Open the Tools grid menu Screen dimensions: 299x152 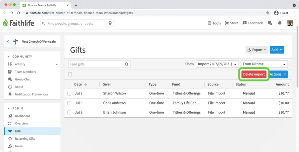point(214,23)
